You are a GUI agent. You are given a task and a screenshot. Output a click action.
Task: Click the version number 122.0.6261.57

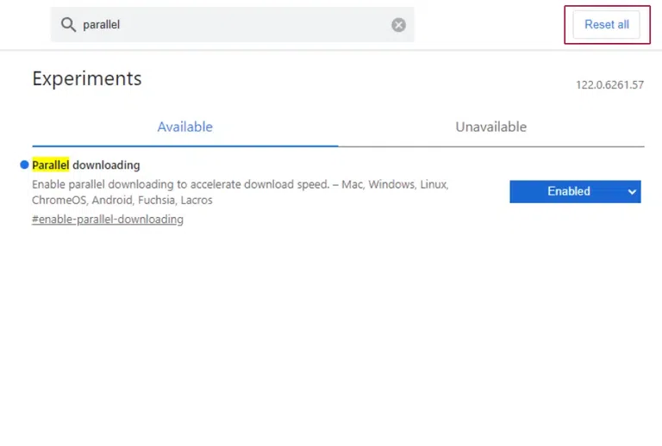tap(609, 85)
